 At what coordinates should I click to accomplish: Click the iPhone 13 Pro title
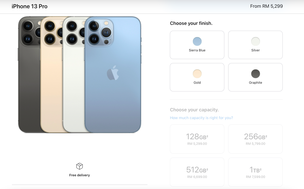(x=30, y=6)
